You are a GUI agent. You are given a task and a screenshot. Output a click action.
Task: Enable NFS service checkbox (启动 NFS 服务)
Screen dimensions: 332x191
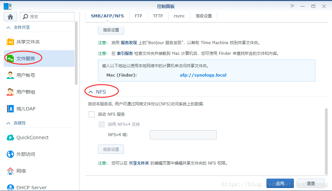tap(92, 114)
